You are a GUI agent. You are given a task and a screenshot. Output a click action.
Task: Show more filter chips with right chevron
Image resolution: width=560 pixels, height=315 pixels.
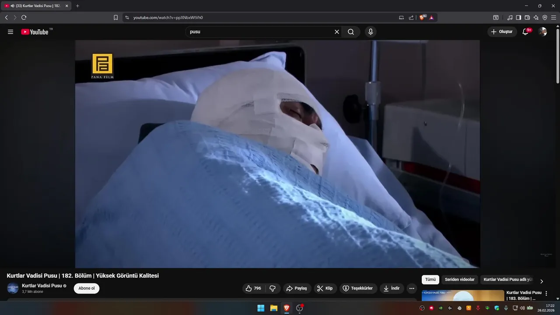click(x=542, y=281)
